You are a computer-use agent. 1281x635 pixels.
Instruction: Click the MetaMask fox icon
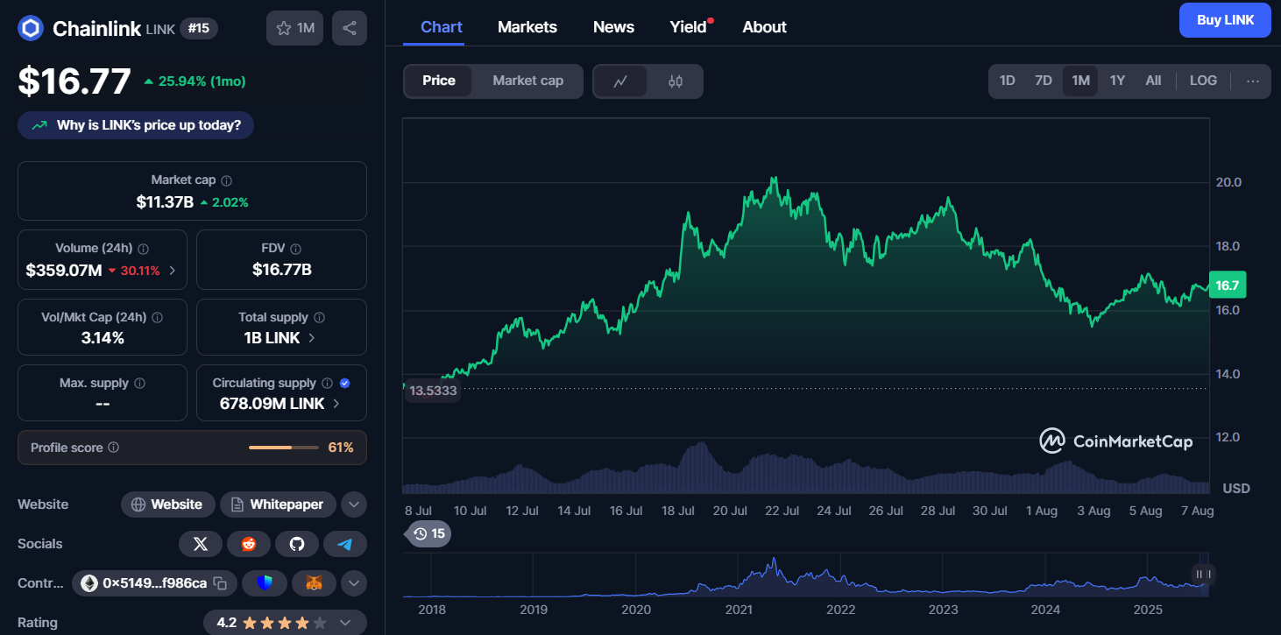314,583
